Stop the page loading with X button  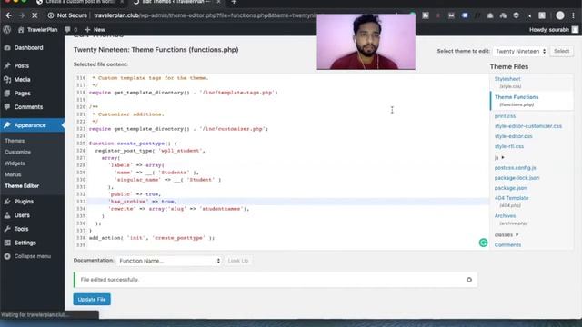(x=35, y=15)
